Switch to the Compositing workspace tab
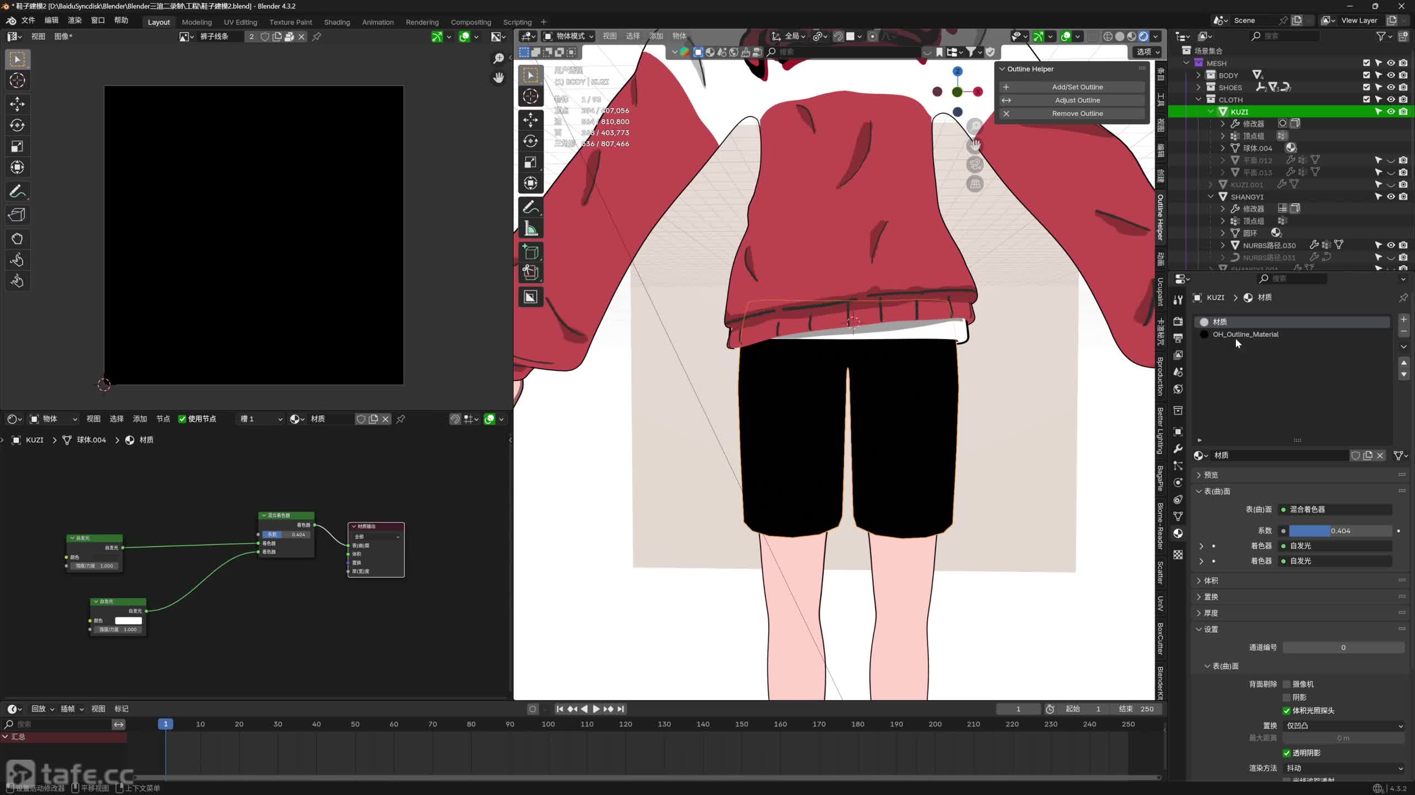This screenshot has width=1415, height=795. 471,22
